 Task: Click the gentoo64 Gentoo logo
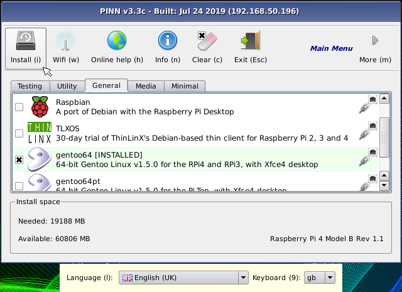[40, 160]
